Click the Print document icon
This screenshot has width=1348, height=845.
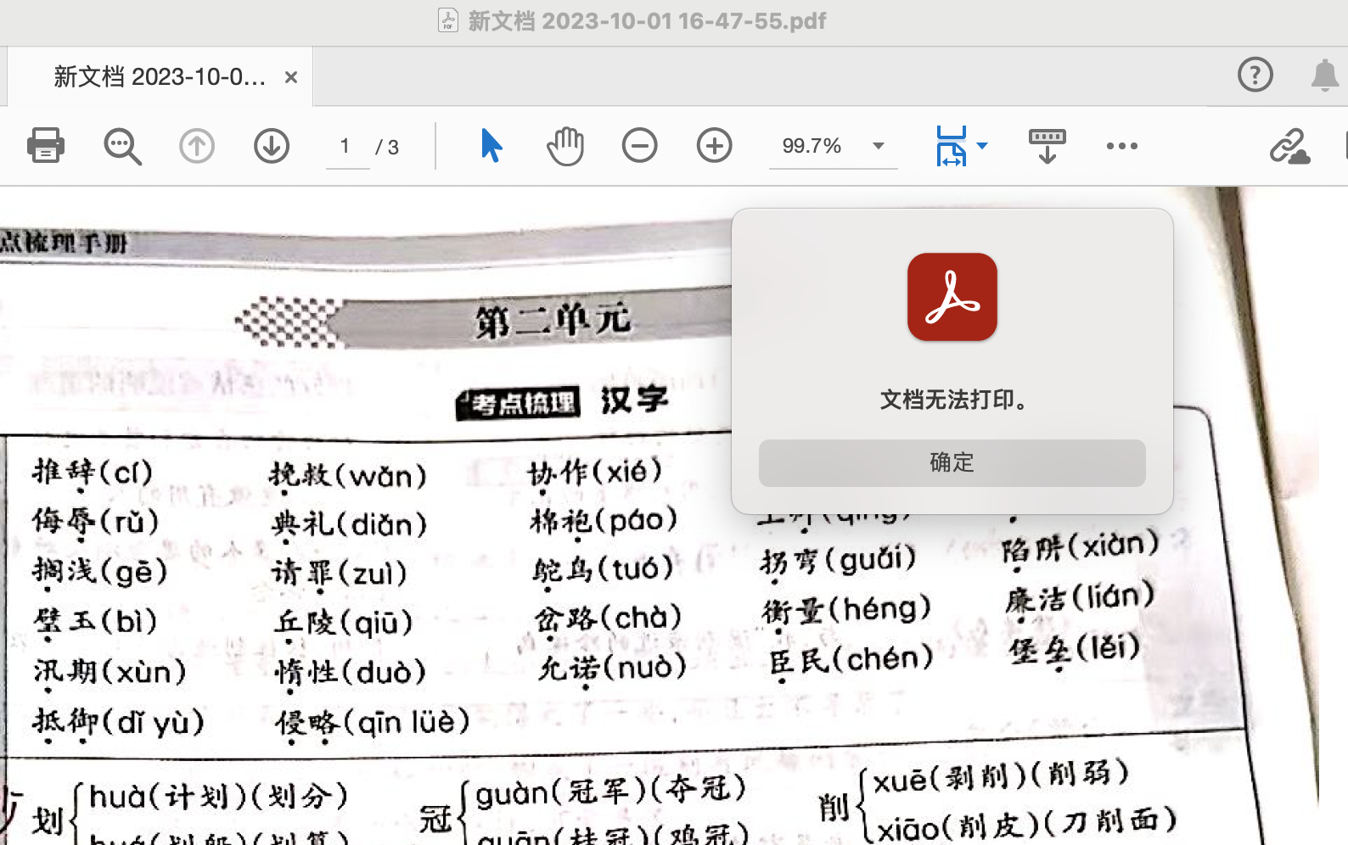45,145
